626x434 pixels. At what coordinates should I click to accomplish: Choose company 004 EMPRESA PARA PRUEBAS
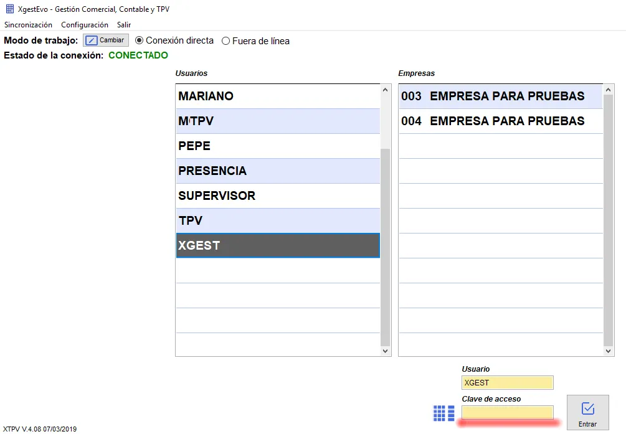pyautogui.click(x=500, y=121)
